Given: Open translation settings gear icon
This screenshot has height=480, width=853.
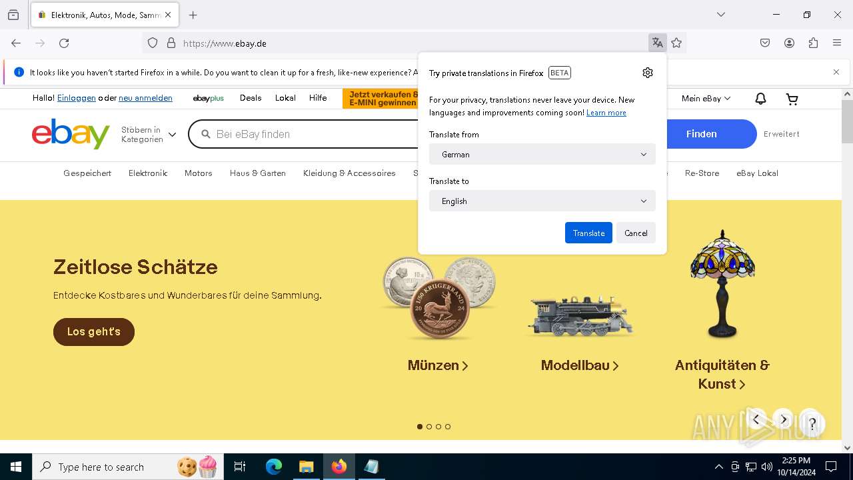Looking at the screenshot, I should 648,73.
